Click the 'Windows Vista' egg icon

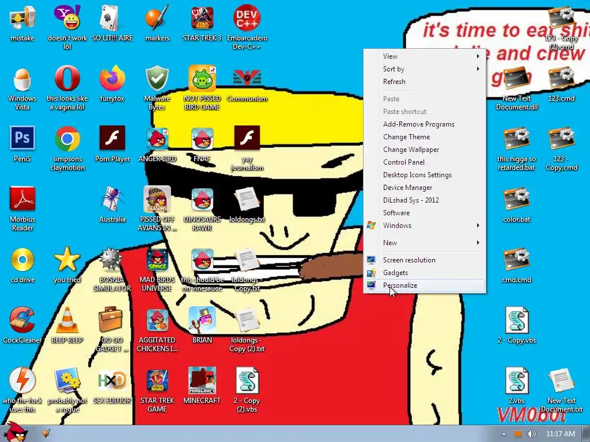point(22,79)
